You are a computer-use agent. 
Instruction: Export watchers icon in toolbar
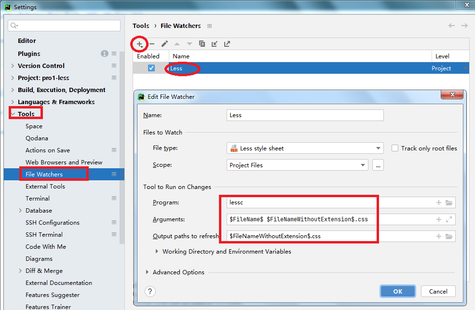point(227,44)
